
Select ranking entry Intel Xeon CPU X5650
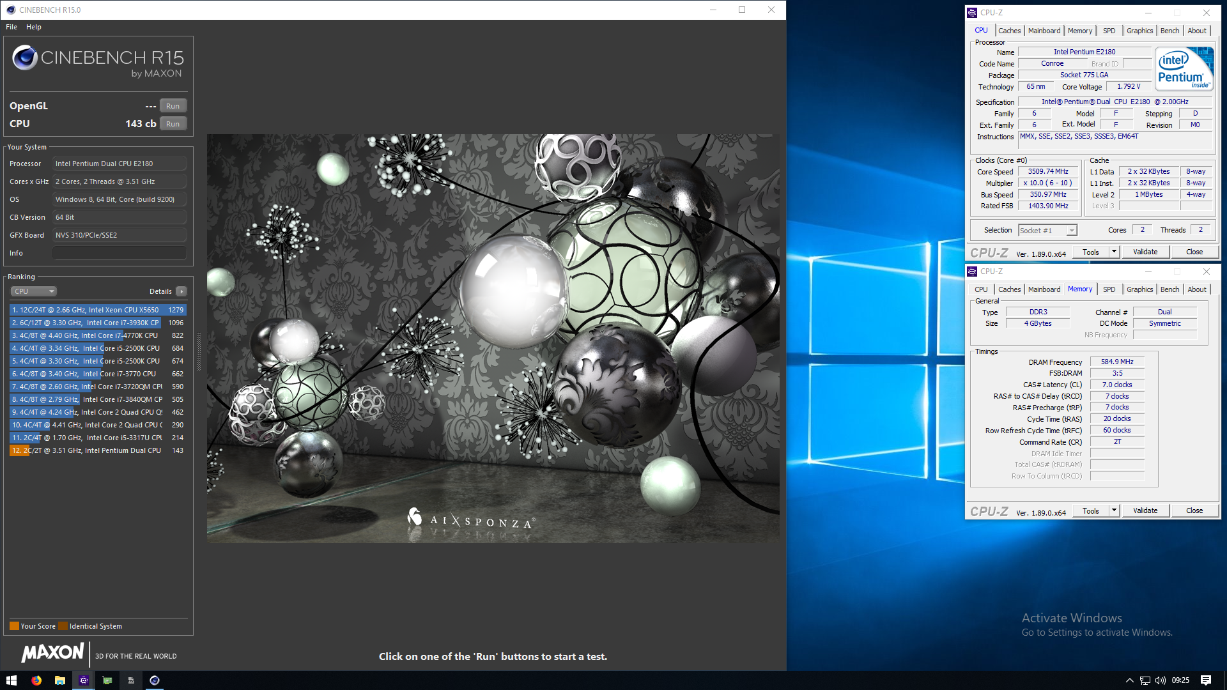(x=98, y=310)
